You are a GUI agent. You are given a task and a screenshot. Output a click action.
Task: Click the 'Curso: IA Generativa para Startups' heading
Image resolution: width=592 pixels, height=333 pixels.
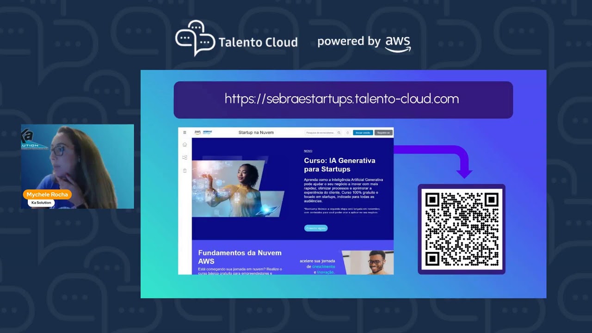click(x=339, y=165)
